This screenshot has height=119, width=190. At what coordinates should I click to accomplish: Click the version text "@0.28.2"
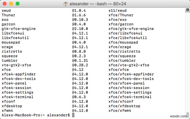click(x=80, y=65)
